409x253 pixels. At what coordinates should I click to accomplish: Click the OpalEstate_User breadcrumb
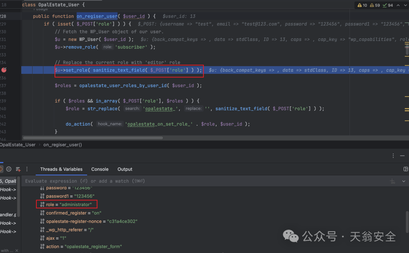17,145
